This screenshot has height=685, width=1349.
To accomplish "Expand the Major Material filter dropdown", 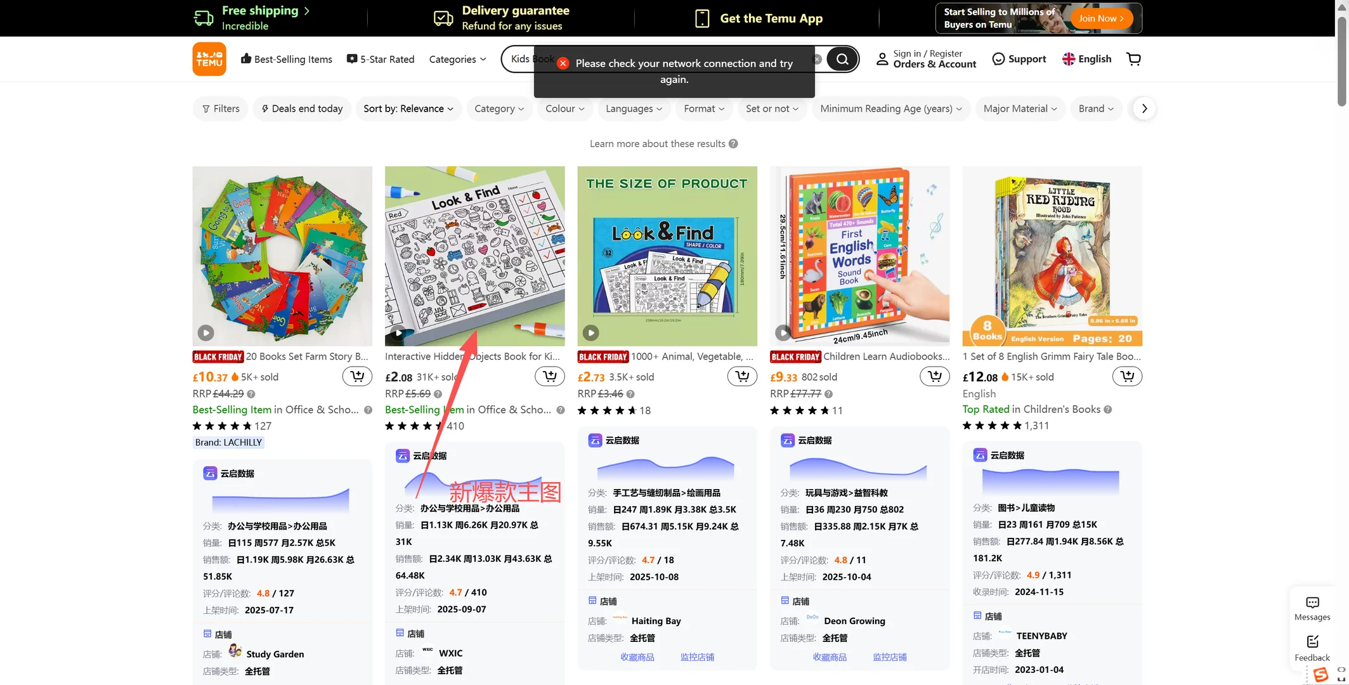I will (x=1020, y=108).
